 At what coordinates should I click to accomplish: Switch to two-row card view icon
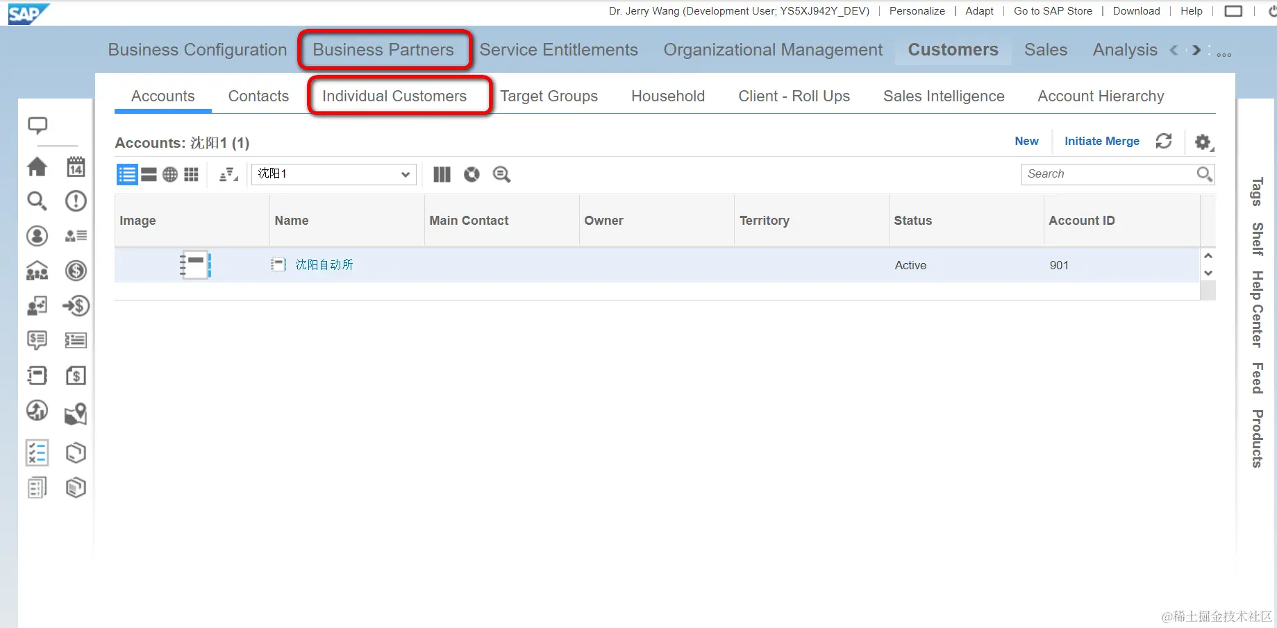pyautogui.click(x=149, y=174)
